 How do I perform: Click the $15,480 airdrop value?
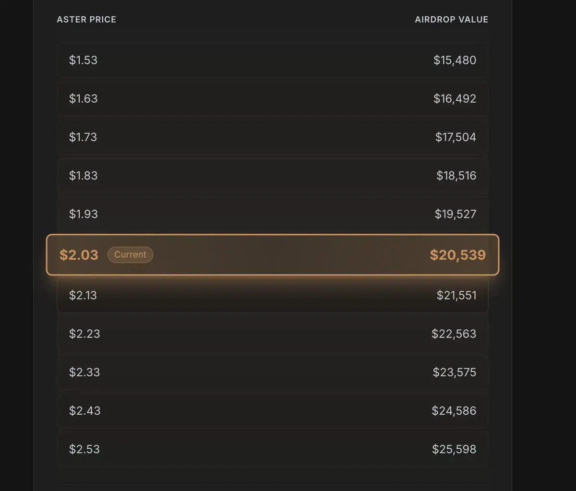(455, 60)
